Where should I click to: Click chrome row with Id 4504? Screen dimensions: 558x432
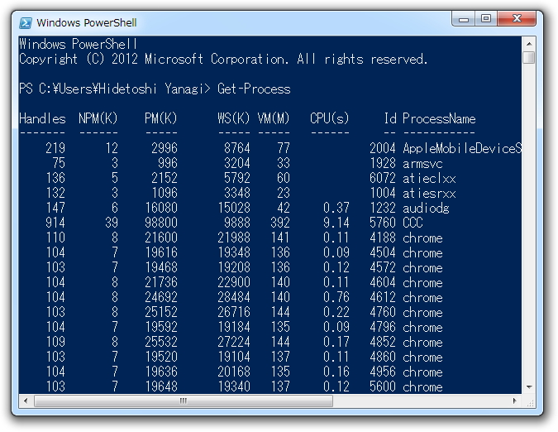pyautogui.click(x=244, y=252)
